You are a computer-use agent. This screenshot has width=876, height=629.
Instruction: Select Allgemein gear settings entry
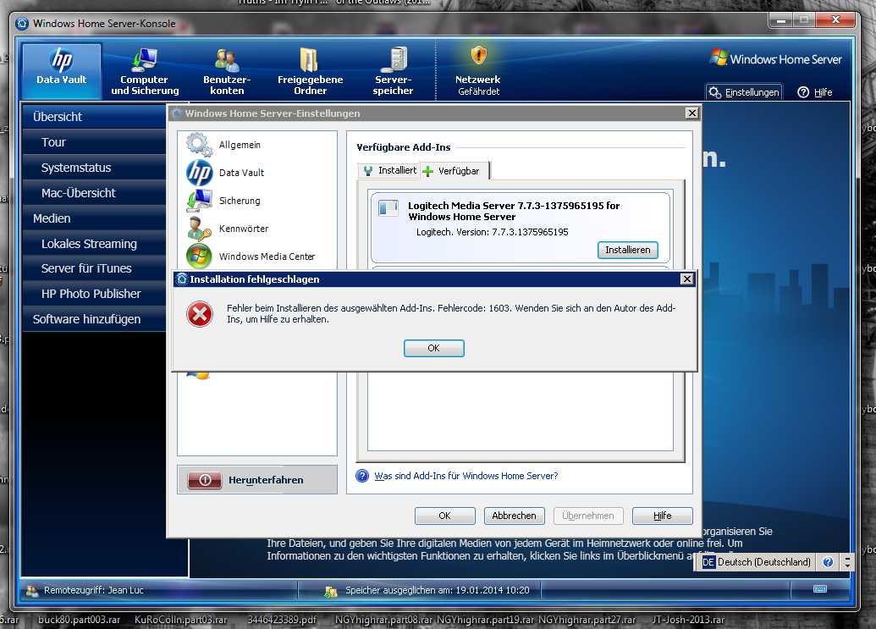click(240, 145)
